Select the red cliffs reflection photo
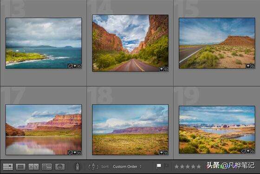The image size is (260, 174). point(44,130)
